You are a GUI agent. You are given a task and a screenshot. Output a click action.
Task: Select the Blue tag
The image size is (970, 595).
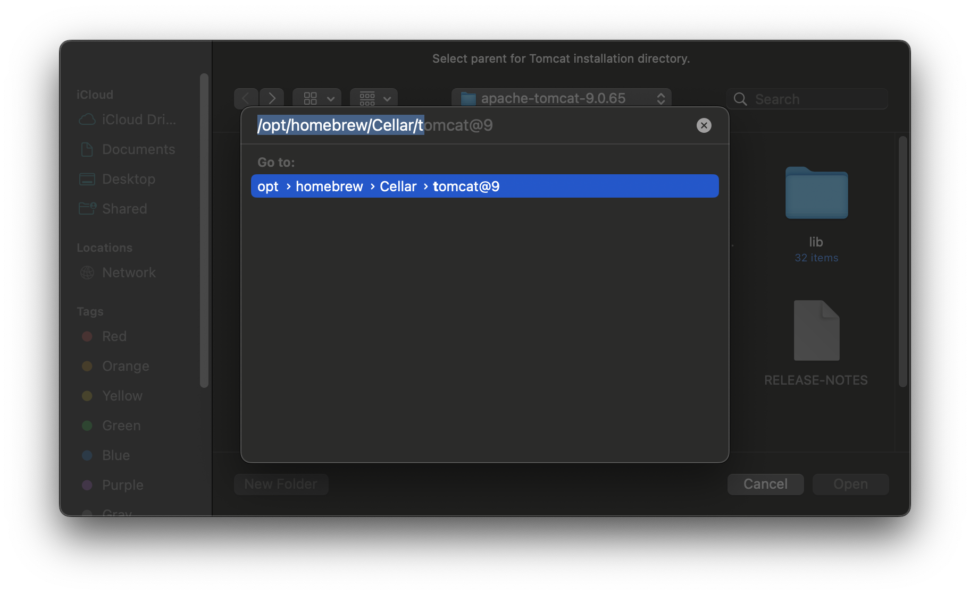click(x=106, y=455)
